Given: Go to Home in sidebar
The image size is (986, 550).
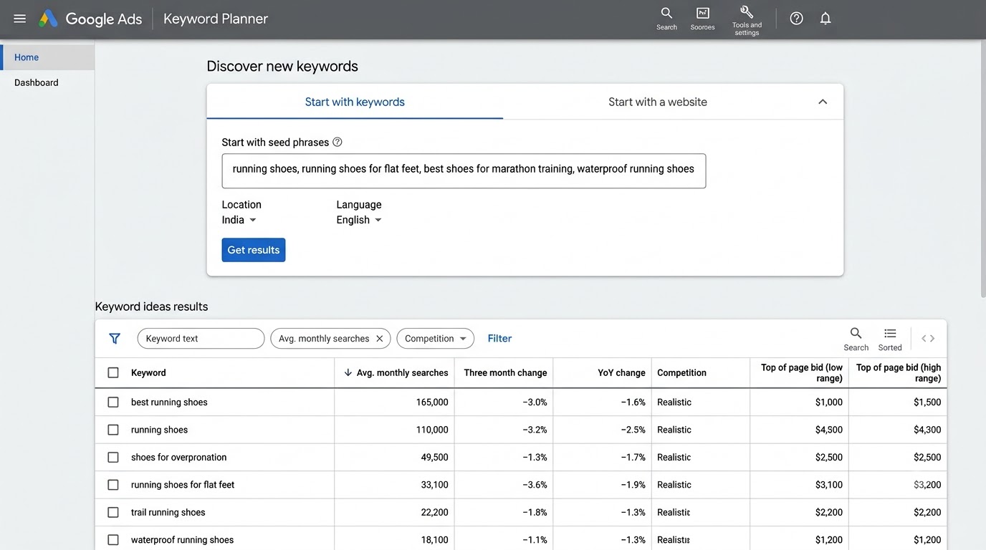Looking at the screenshot, I should pos(47,57).
